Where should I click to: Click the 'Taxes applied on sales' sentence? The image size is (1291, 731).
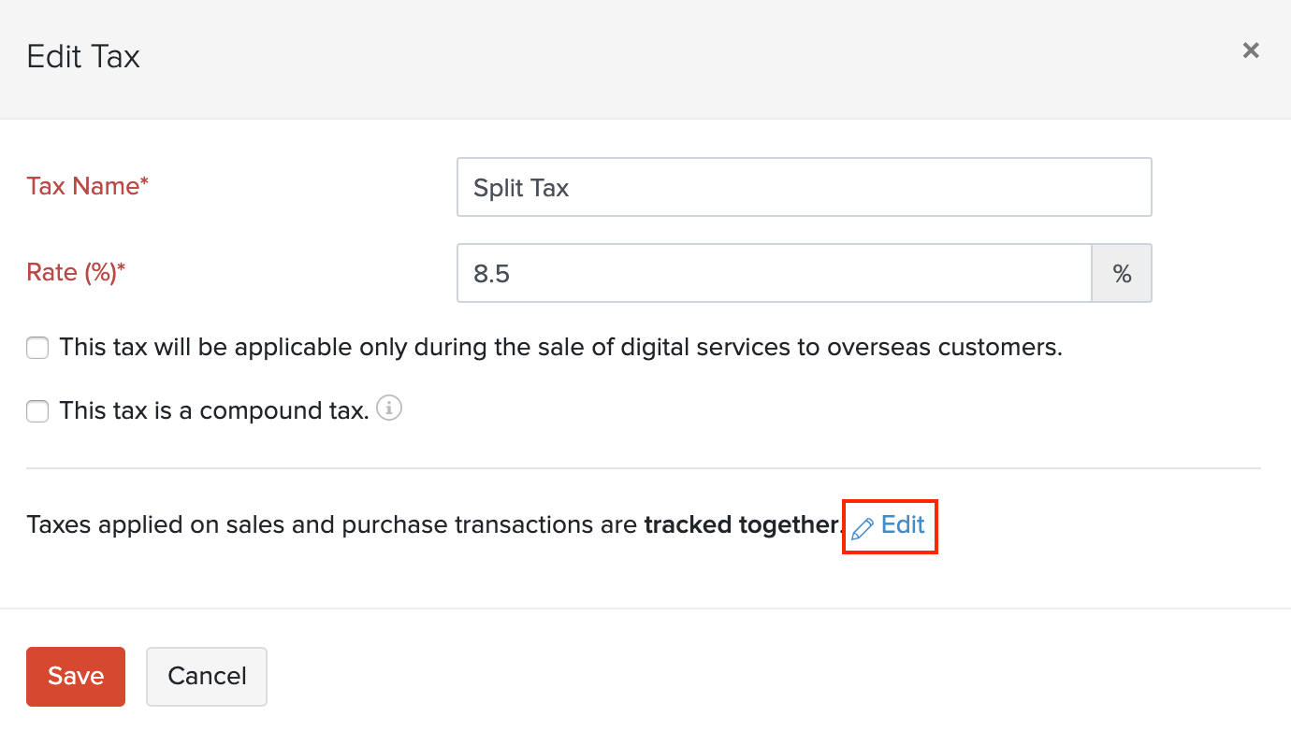(334, 525)
